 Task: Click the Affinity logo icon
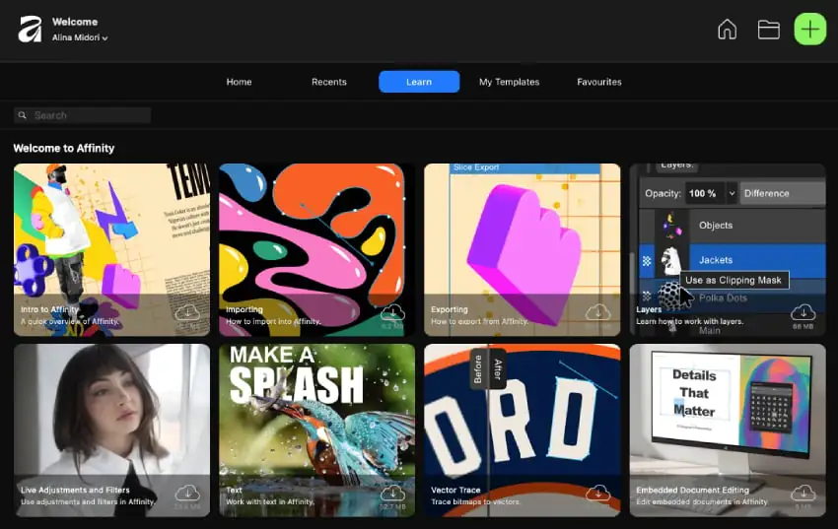click(30, 30)
